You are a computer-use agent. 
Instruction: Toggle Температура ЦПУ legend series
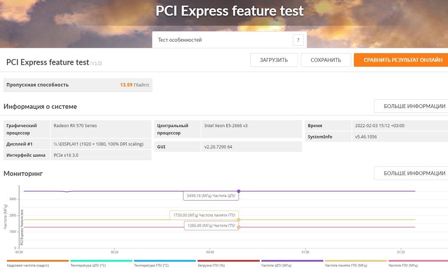(x=88, y=265)
